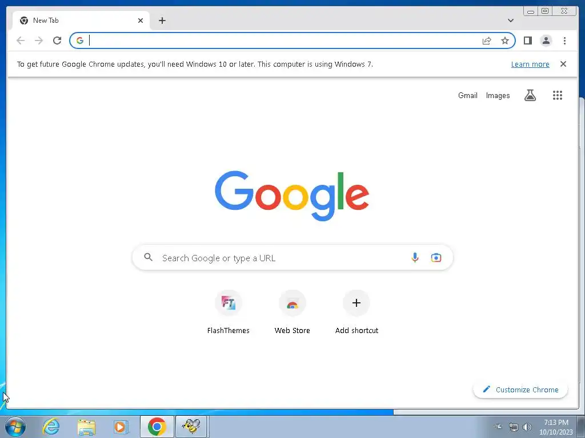Start voice search with microphone
This screenshot has width=585, height=438.
click(x=415, y=257)
